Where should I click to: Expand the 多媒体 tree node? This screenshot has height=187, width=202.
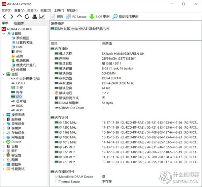4,128
